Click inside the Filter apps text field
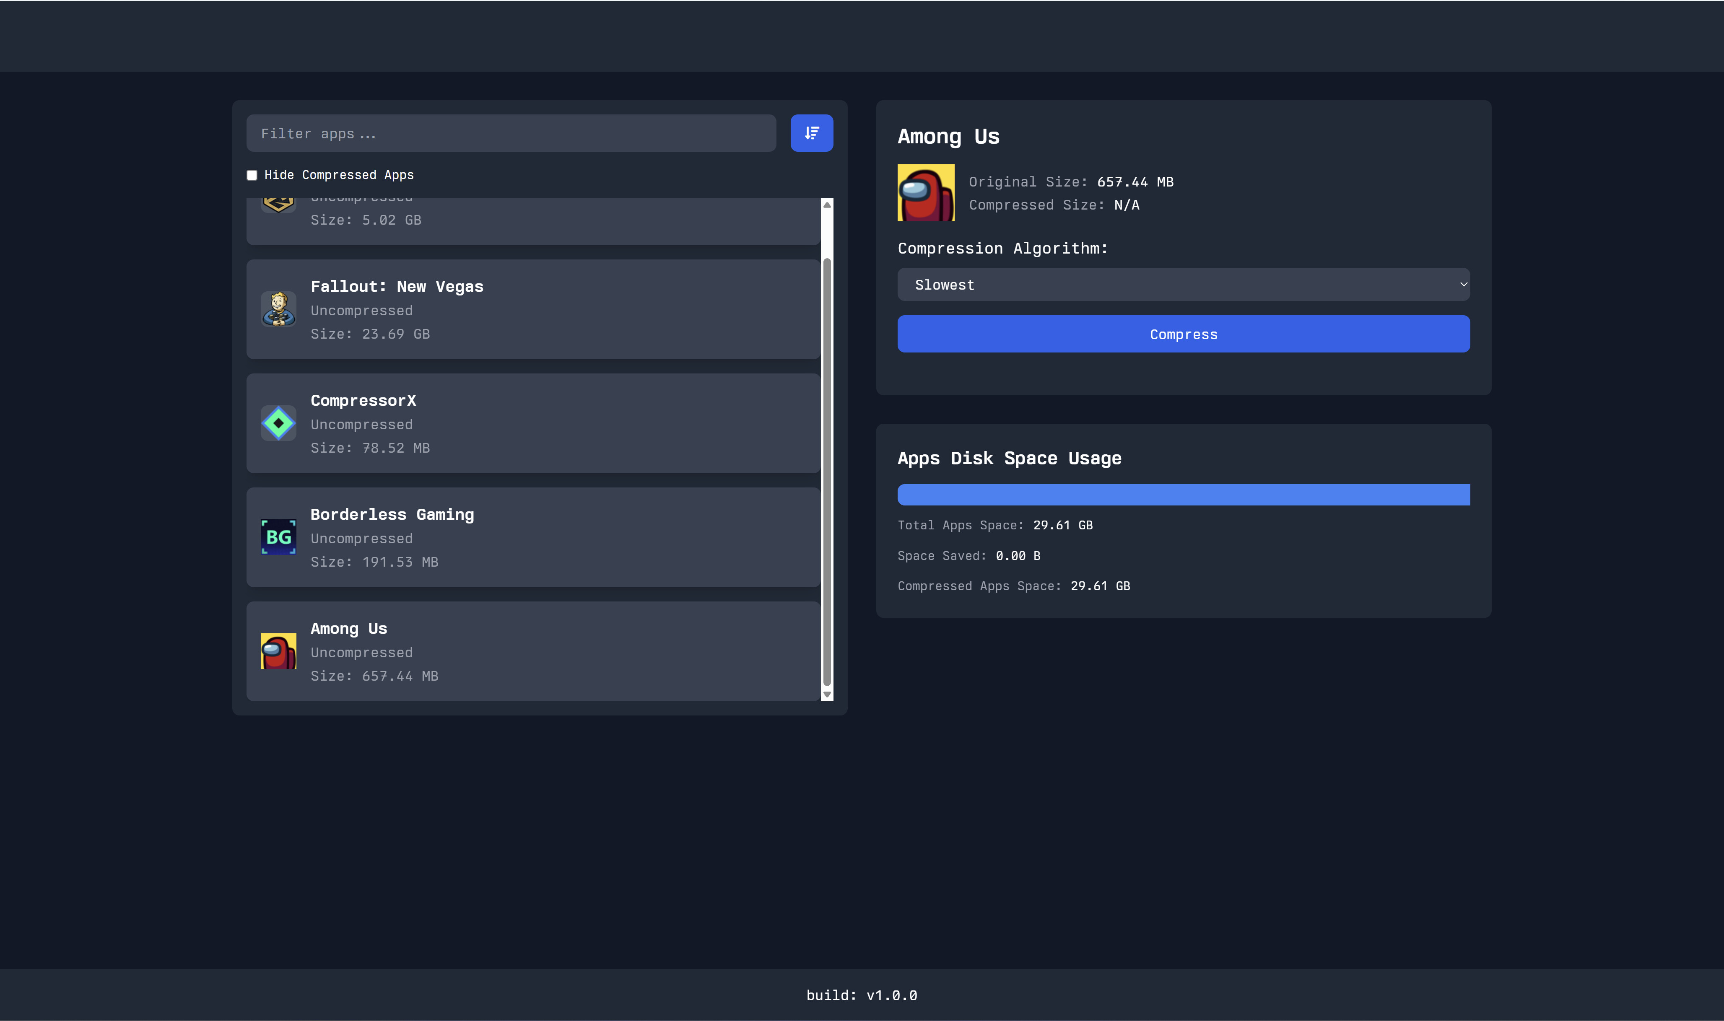 click(511, 133)
